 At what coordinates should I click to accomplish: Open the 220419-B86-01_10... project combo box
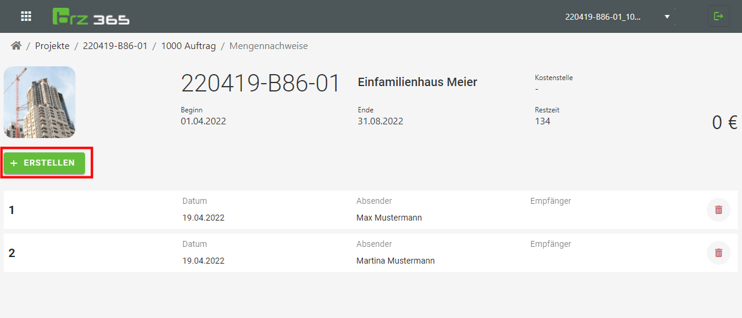[x=603, y=17]
